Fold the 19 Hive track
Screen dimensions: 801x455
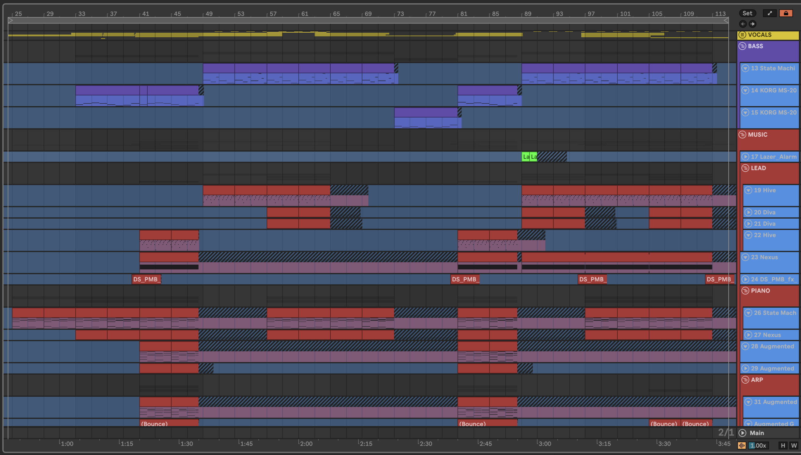(x=748, y=190)
